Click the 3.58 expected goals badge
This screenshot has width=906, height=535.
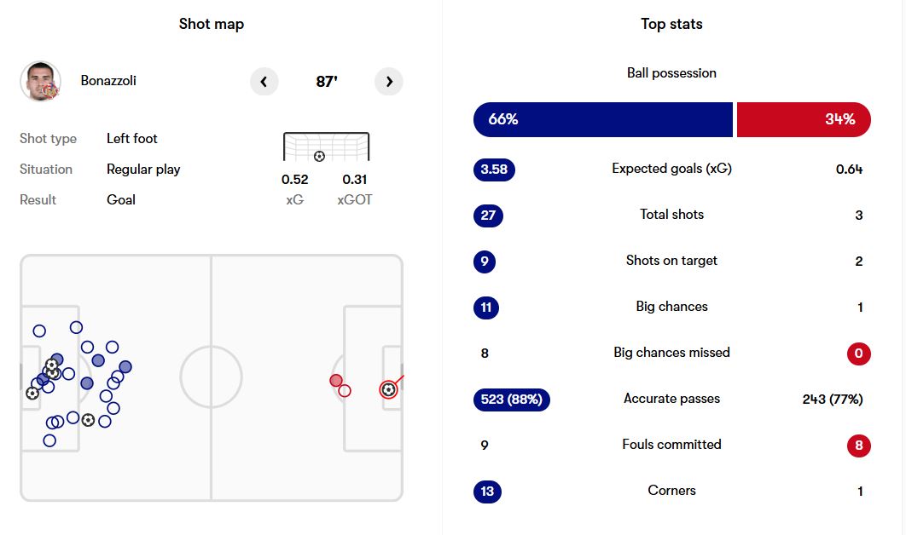click(494, 170)
